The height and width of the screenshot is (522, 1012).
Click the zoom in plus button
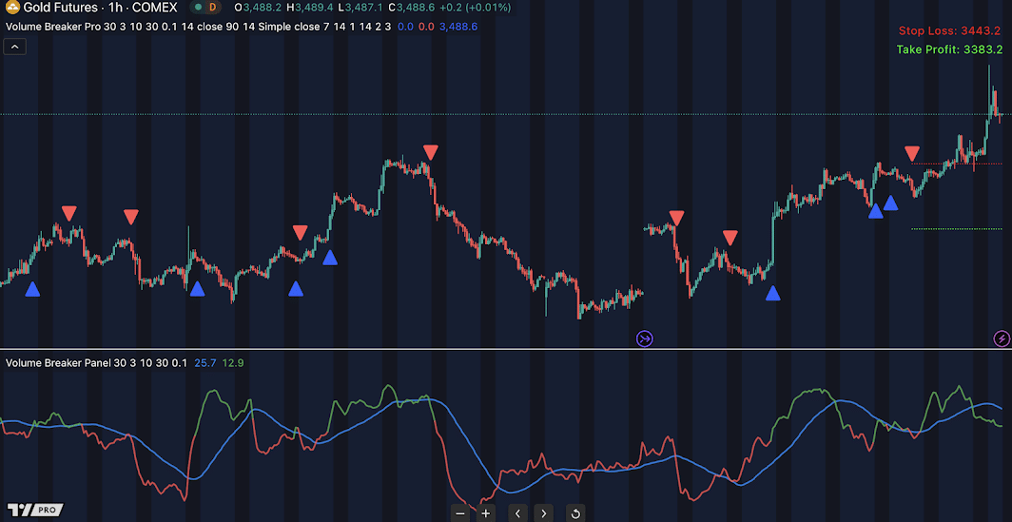[x=486, y=513]
